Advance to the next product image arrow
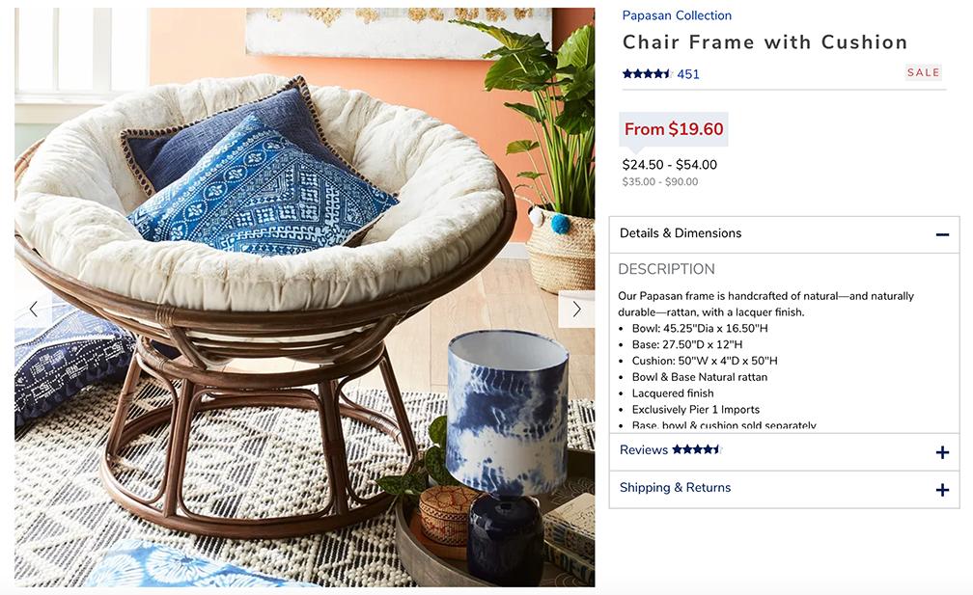 (x=576, y=309)
